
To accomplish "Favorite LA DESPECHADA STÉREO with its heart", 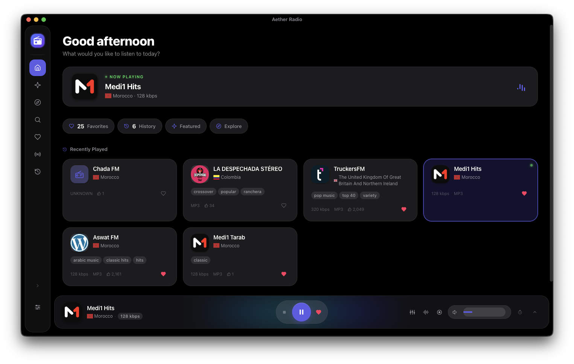I will (284, 206).
